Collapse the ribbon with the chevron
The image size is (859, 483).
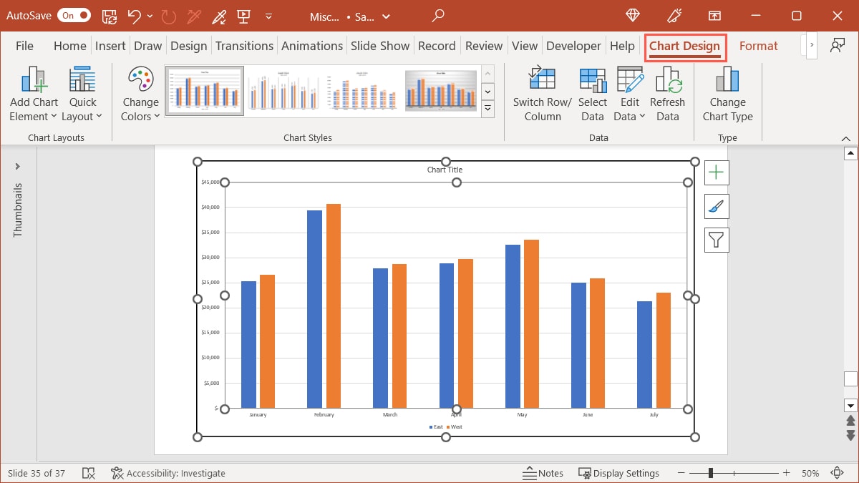pos(845,137)
